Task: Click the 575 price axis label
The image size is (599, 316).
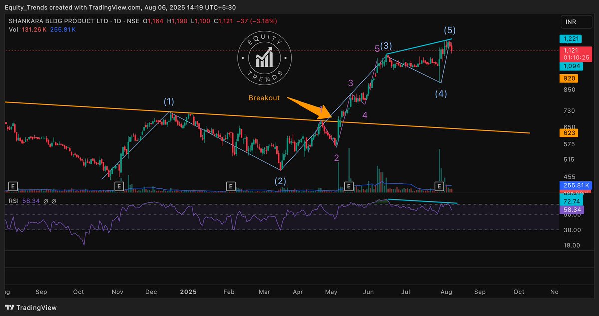Action: click(570, 144)
